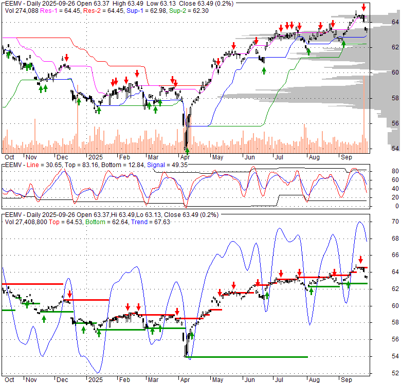Click the 'Nov' label on the bottom chart time axis
Viewport: 401px width, 383px height.
31,380
